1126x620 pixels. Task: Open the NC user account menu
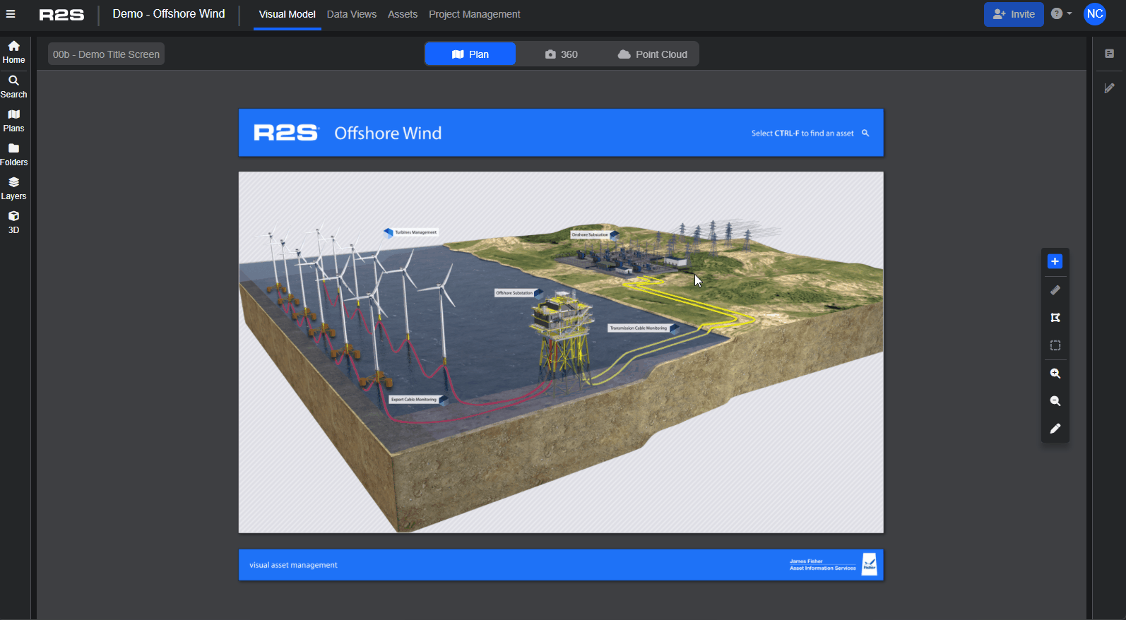click(x=1094, y=14)
